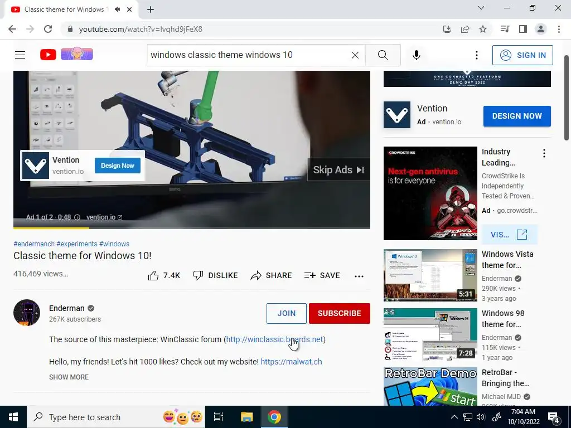Open RetroBar Demo video thumbnail
Screen dimensions: 571x428
click(430, 387)
